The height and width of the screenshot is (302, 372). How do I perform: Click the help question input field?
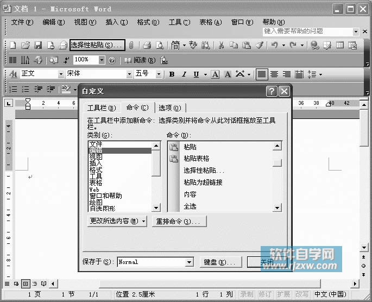(x=308, y=32)
